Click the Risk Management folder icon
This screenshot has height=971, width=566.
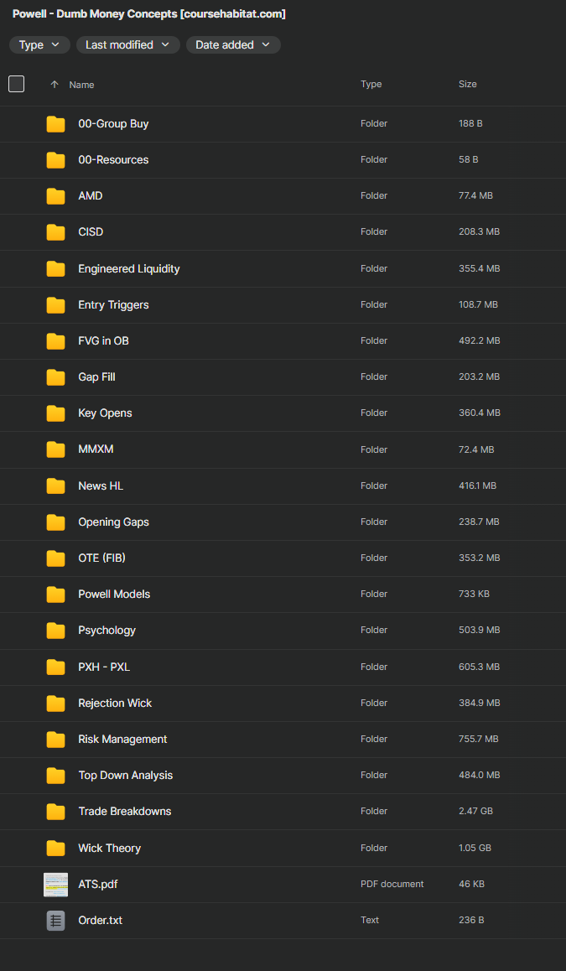tap(55, 740)
